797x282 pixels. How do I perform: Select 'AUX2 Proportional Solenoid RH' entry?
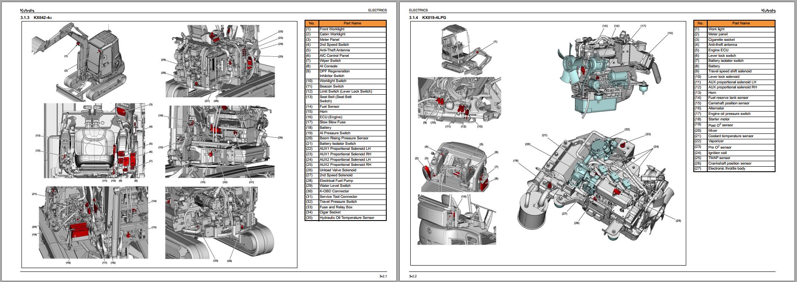click(x=345, y=165)
